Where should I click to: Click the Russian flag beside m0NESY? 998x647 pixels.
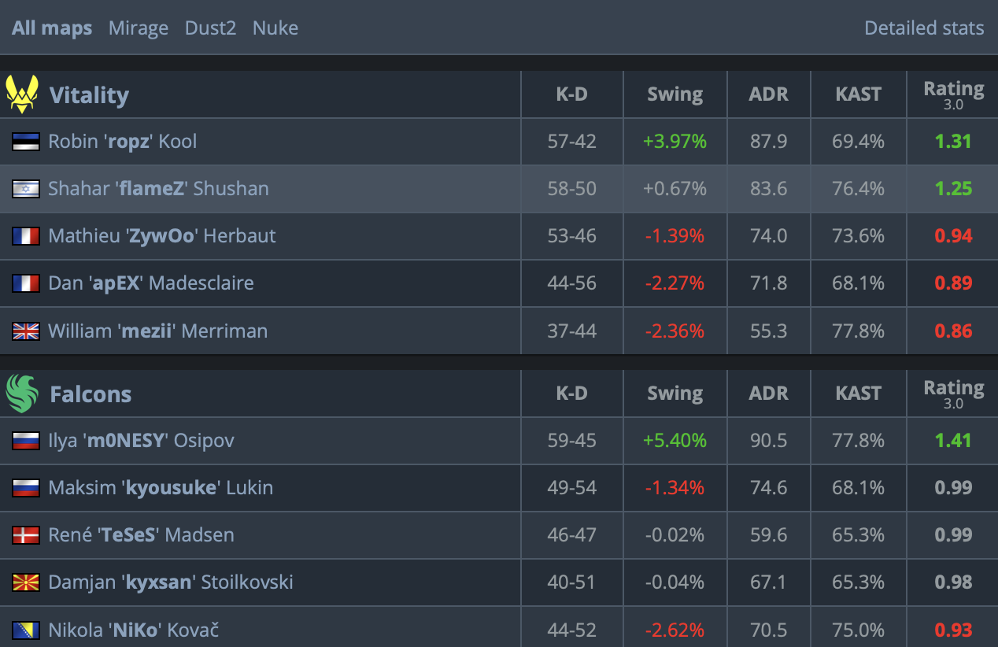(26, 441)
